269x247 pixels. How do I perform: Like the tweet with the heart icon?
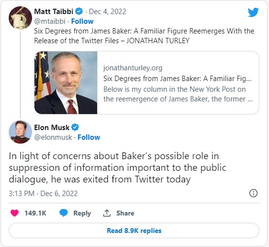[15, 213]
